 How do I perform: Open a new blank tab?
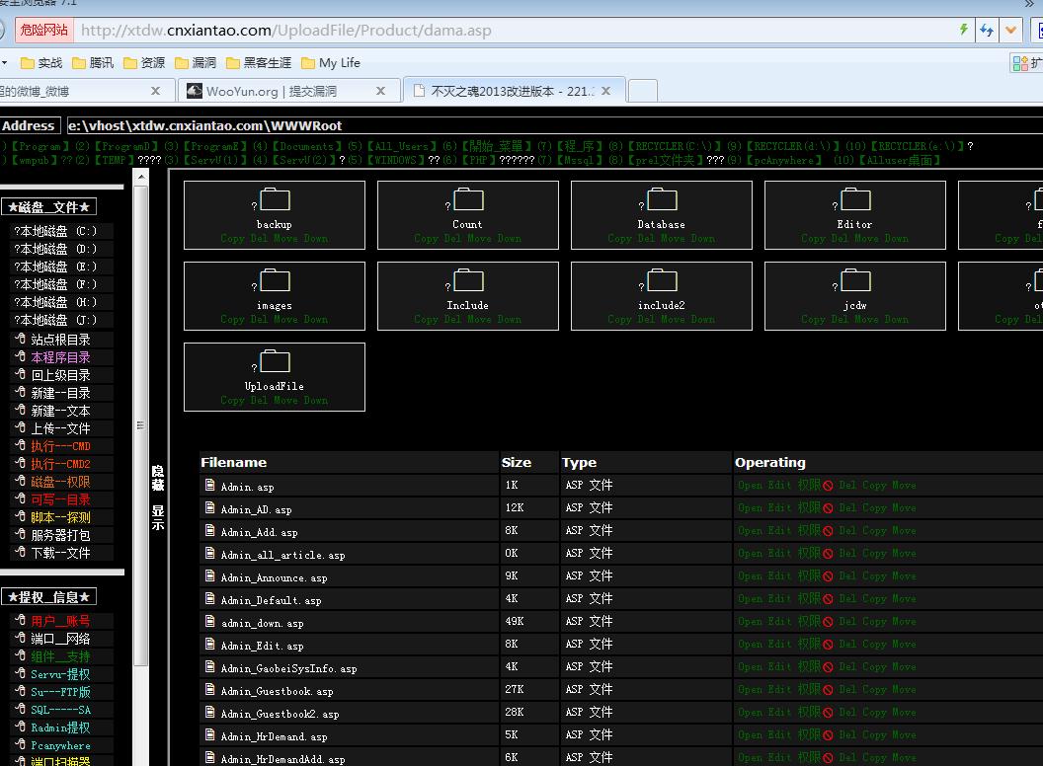point(643,91)
